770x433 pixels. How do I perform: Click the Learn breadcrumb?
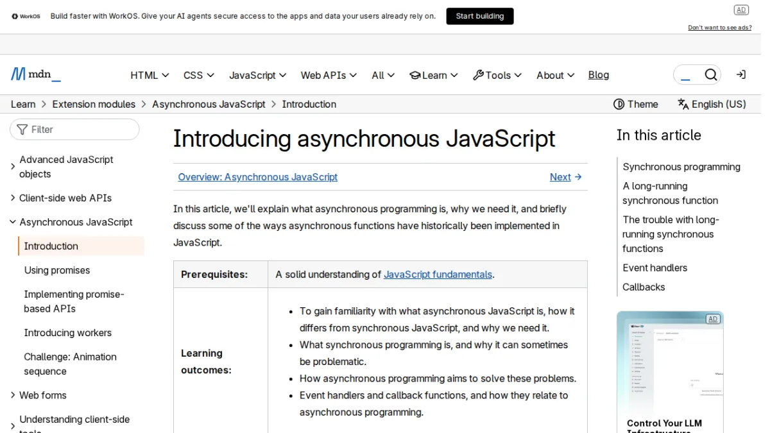point(23,104)
